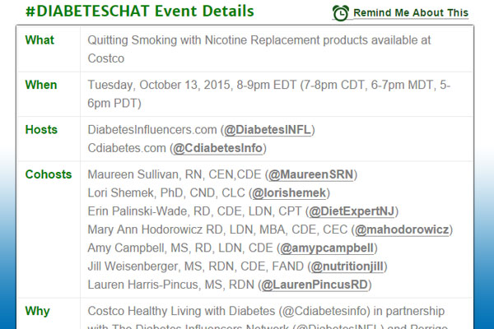Open the @amypcampbell cohost link
This screenshot has height=329, width=494.
click(327, 248)
